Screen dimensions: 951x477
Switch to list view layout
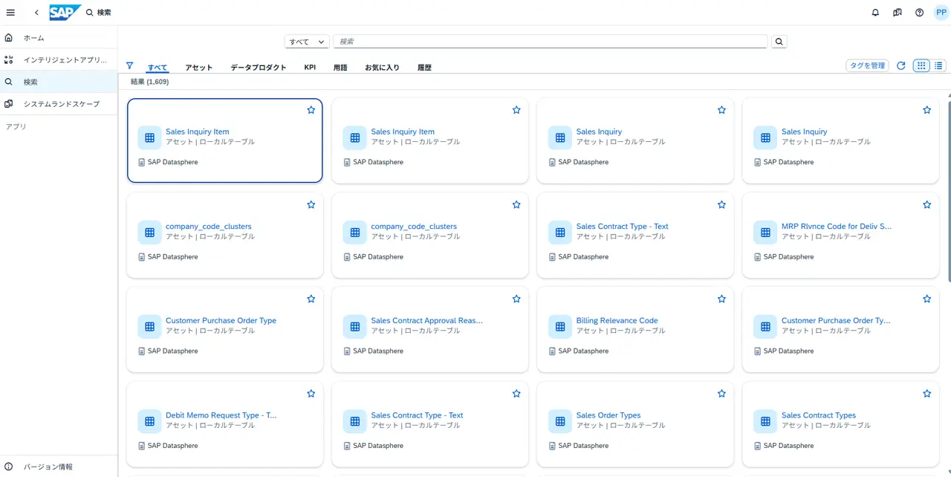[x=939, y=66]
